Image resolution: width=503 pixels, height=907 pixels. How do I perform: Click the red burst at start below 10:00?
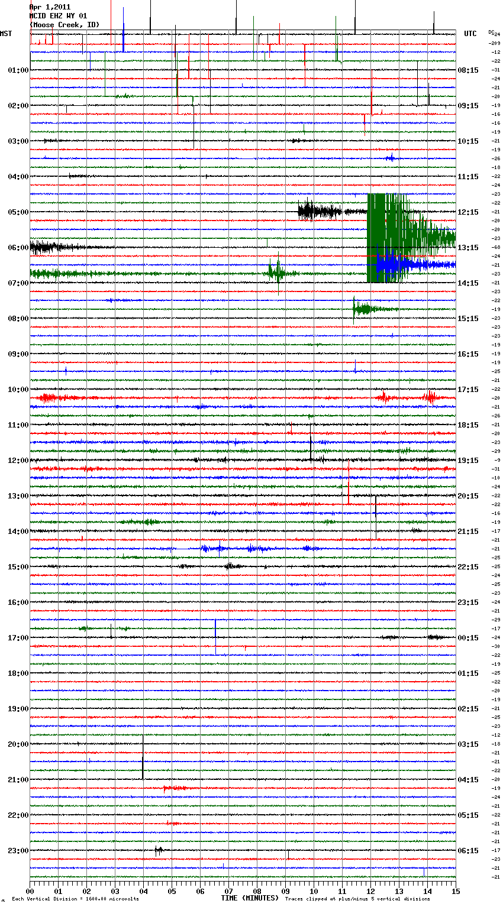click(50, 398)
